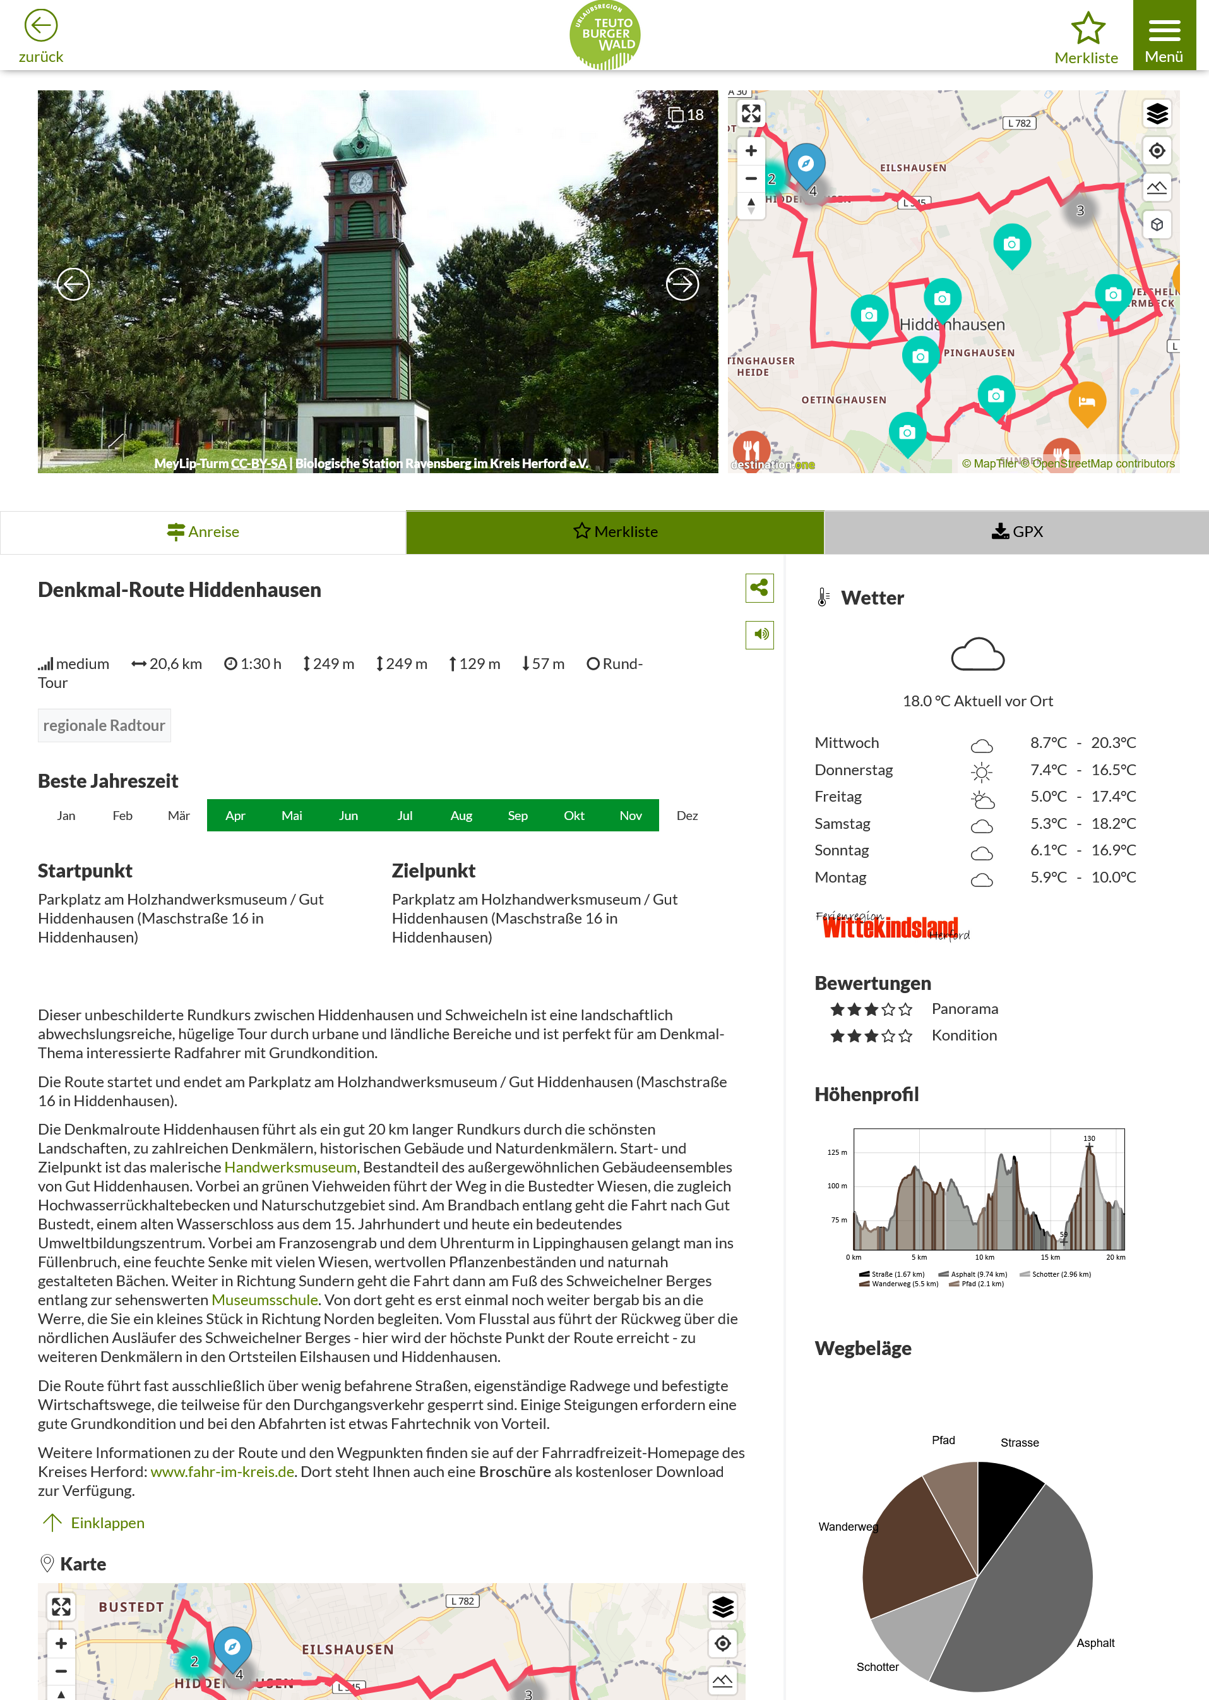Toggle Straße entry in Höhenprofil legend
Image resolution: width=1209 pixels, height=1700 pixels.
891,1275
